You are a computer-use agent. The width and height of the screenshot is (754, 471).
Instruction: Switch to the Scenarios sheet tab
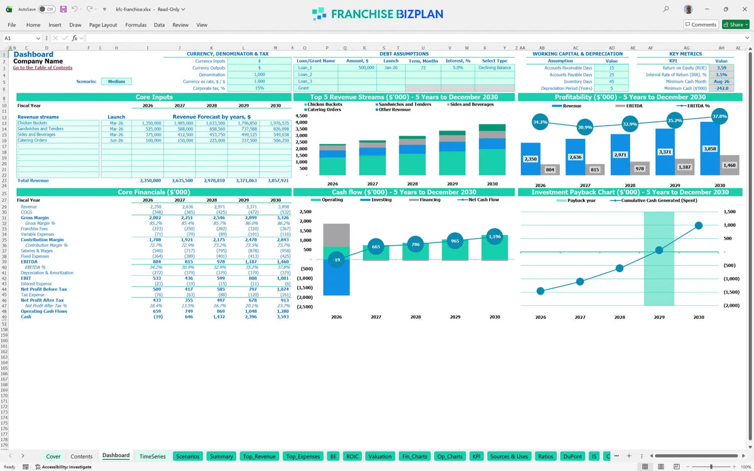tap(188, 457)
